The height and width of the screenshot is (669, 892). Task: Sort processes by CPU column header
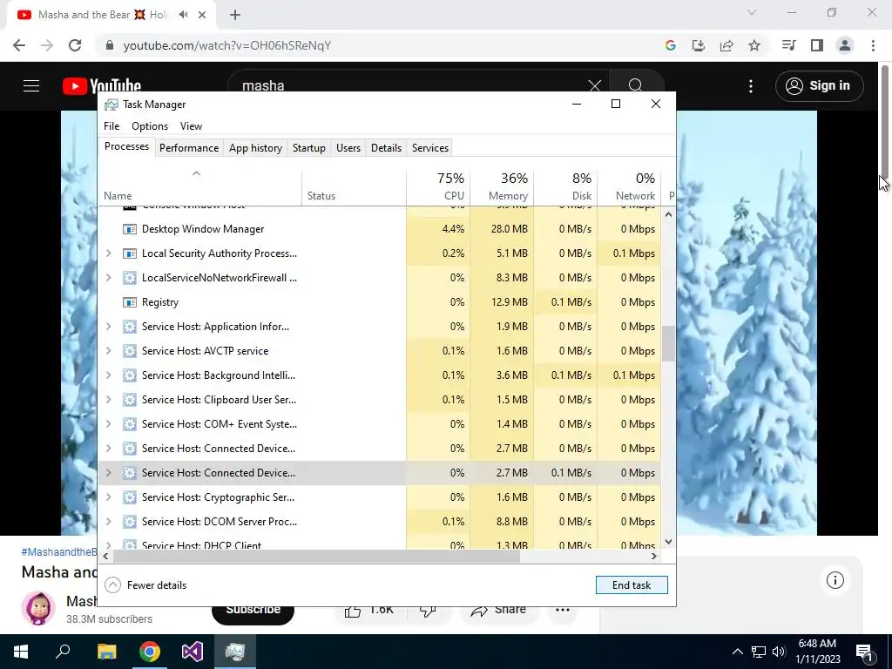[x=438, y=186]
